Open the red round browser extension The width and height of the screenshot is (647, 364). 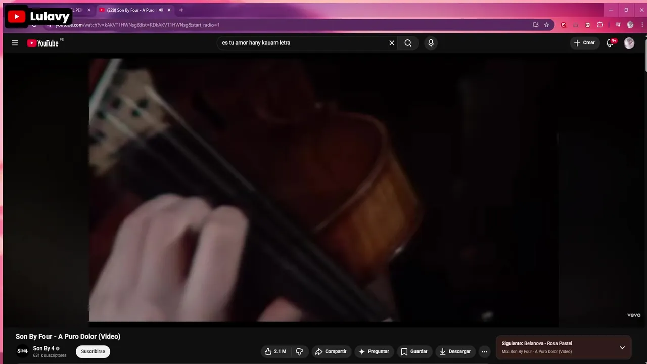point(564,25)
